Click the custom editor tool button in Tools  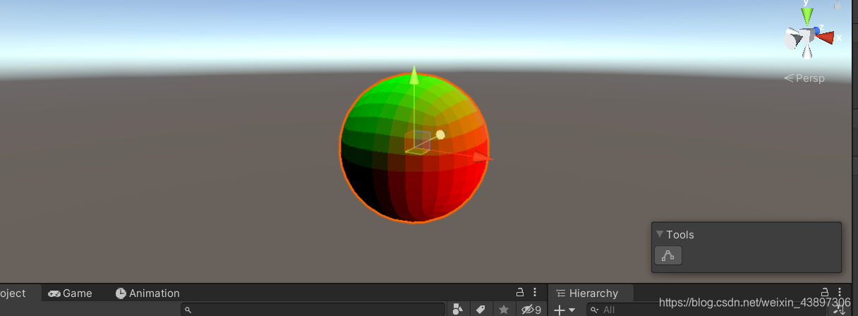tap(668, 255)
